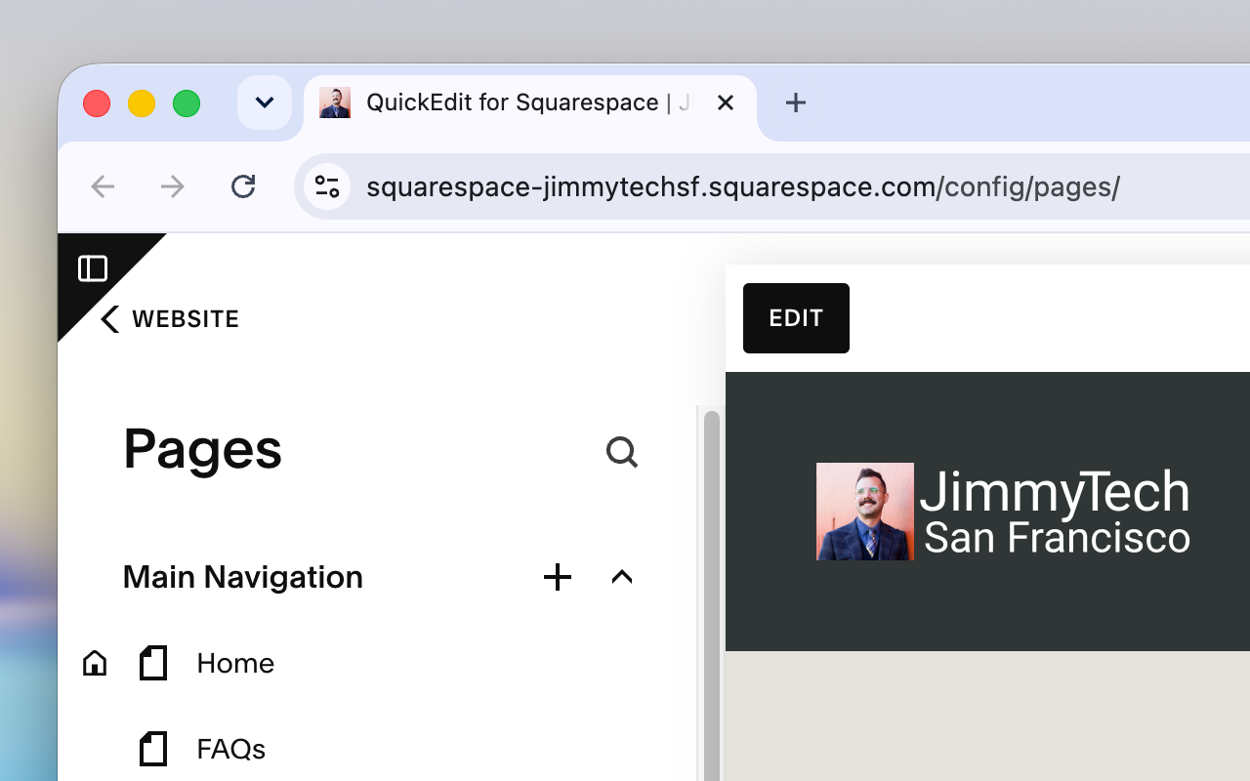Screen dimensions: 1250x781
Task: Open the tab search dropdown
Action: [265, 103]
